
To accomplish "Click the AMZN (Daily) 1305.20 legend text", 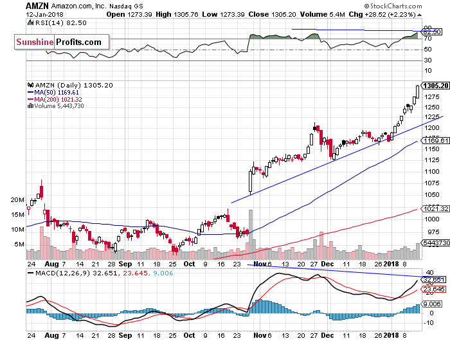I will pos(74,85).
